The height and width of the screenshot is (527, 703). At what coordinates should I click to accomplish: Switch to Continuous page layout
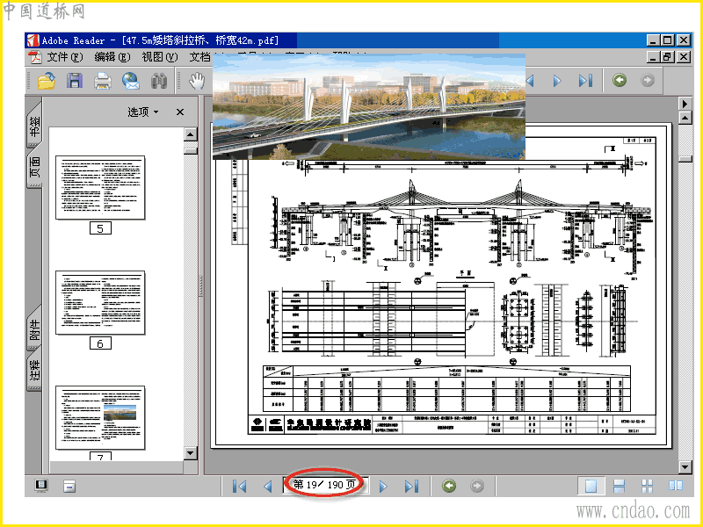[620, 487]
